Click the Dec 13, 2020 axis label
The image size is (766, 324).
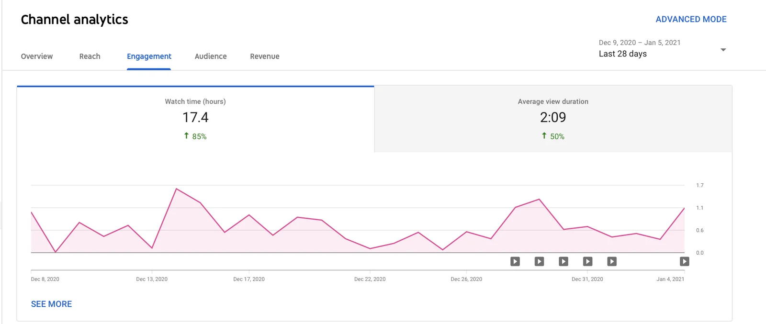[152, 279]
